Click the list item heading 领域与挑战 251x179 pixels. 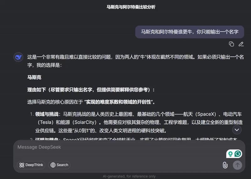click(x=47, y=114)
